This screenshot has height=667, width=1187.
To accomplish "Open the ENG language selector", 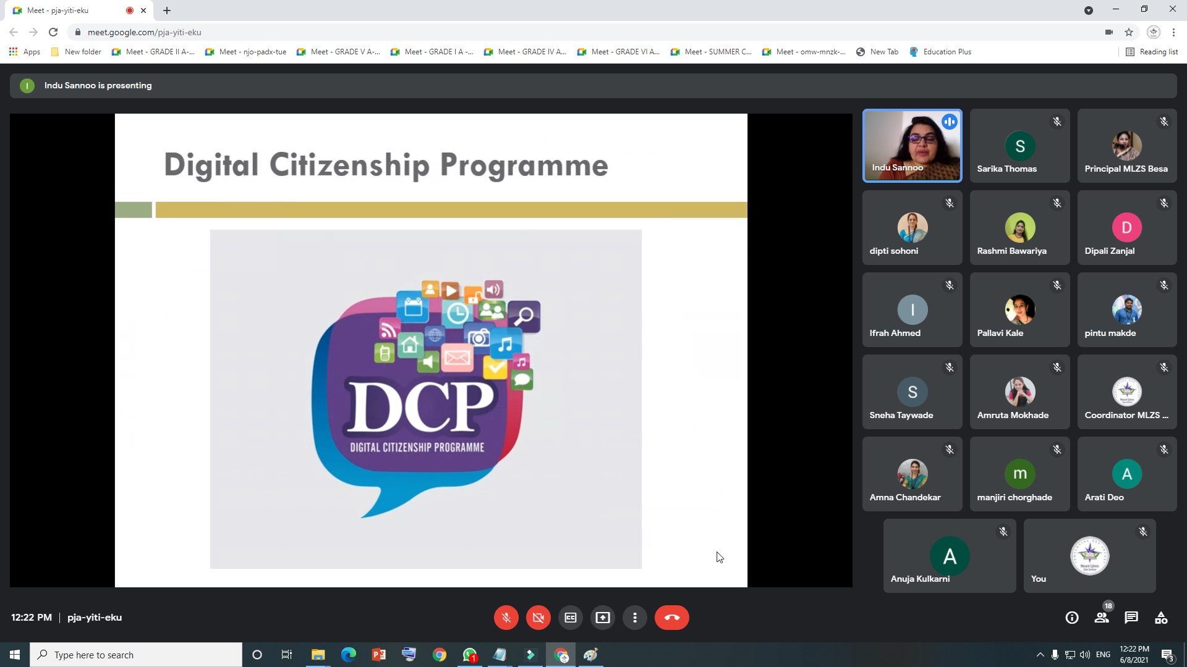I will pyautogui.click(x=1103, y=655).
